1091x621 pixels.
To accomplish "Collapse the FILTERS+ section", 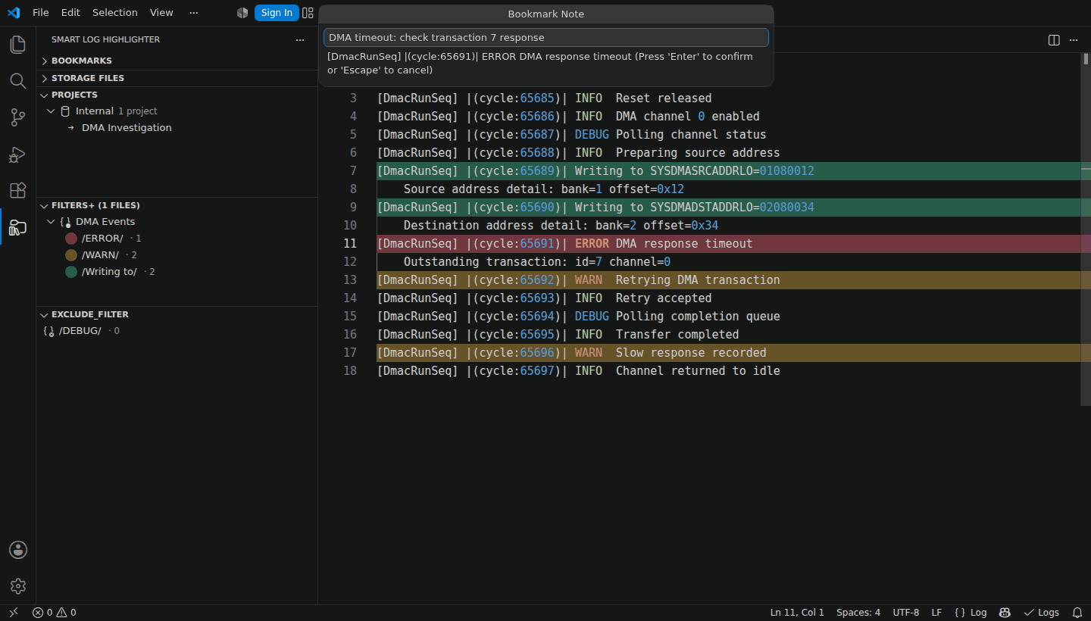I will click(x=177, y=205).
